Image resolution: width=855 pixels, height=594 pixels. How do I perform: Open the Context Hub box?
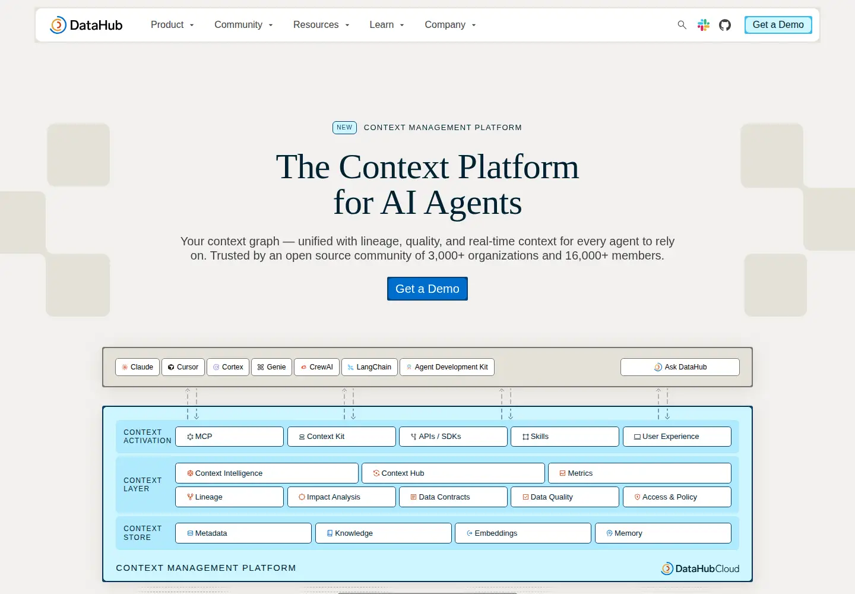coord(453,473)
